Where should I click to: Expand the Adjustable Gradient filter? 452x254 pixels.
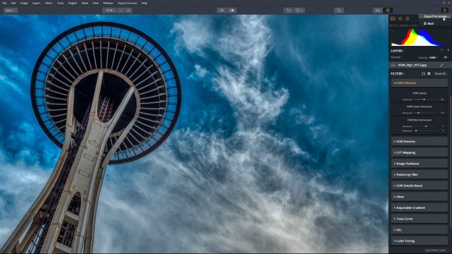(x=420, y=208)
